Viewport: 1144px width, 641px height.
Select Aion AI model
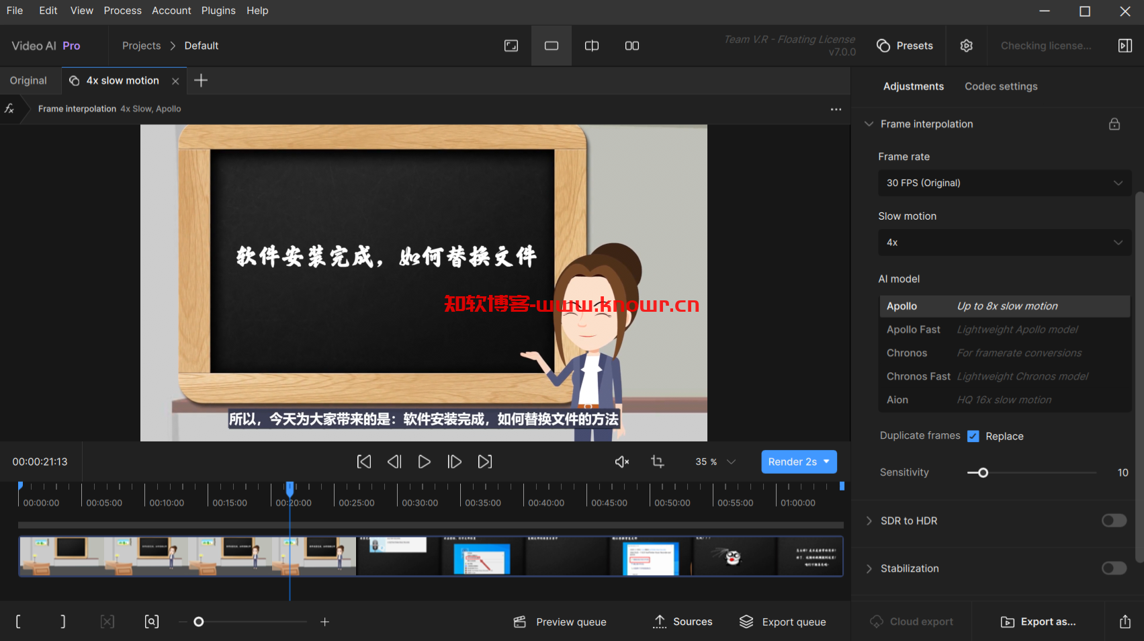(1004, 400)
